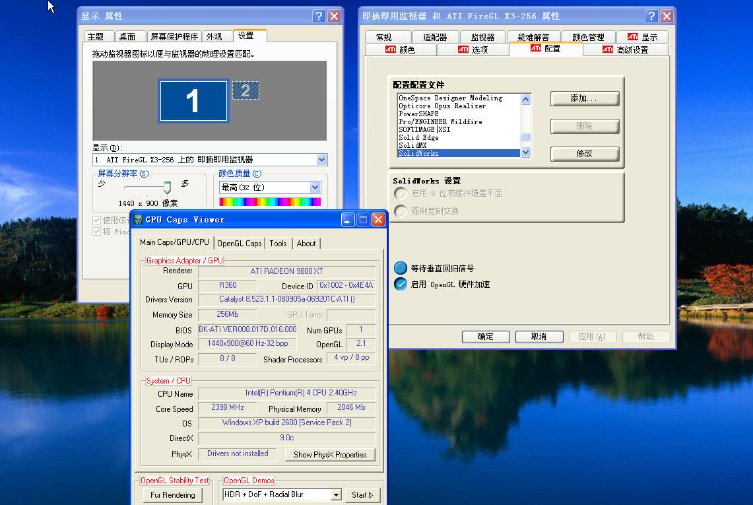Image resolution: width=753 pixels, height=505 pixels.
Task: Select SolidMX in profile list
Action: coord(459,145)
